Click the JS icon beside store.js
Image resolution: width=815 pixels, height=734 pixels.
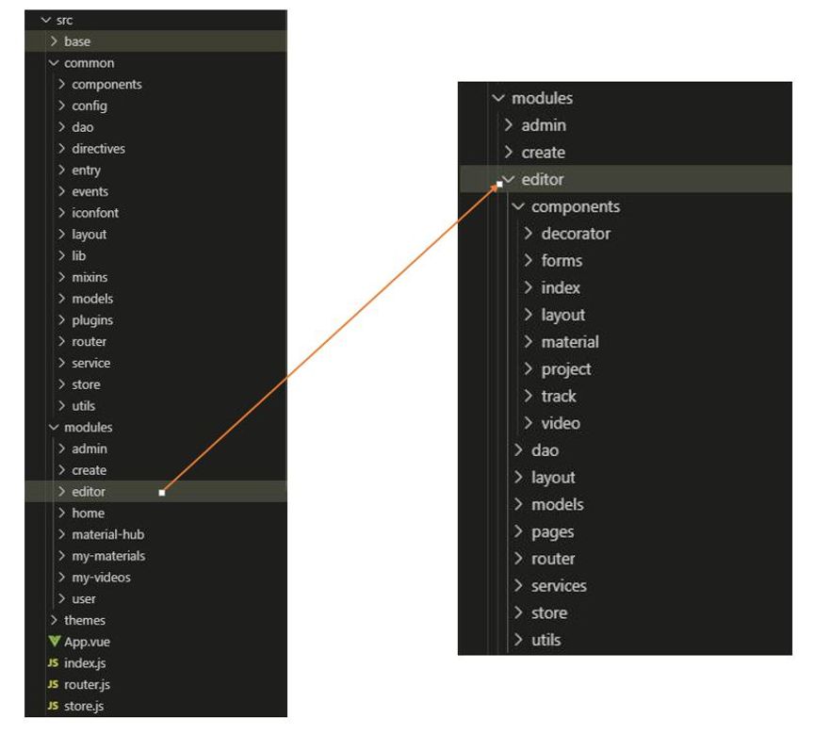pyautogui.click(x=53, y=706)
